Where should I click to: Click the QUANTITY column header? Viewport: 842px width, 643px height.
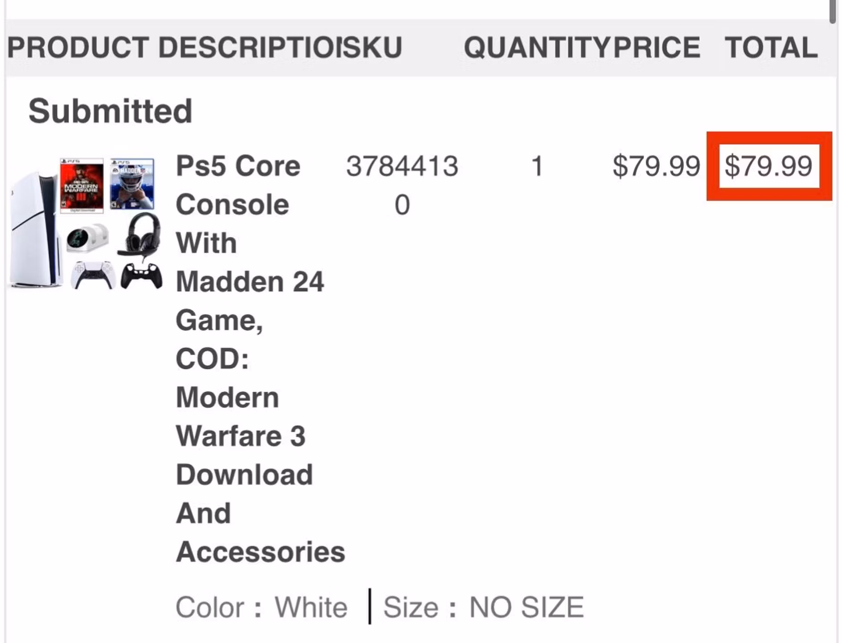click(x=537, y=47)
